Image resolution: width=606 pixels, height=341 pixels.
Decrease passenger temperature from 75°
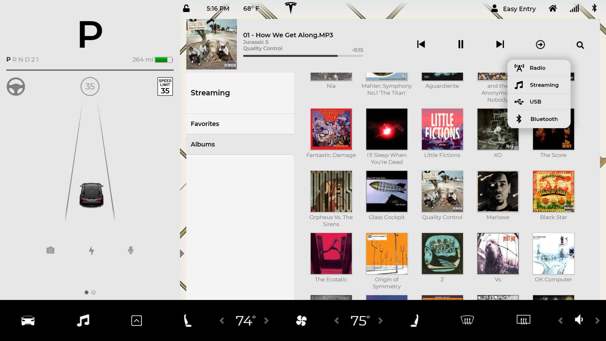coord(337,321)
